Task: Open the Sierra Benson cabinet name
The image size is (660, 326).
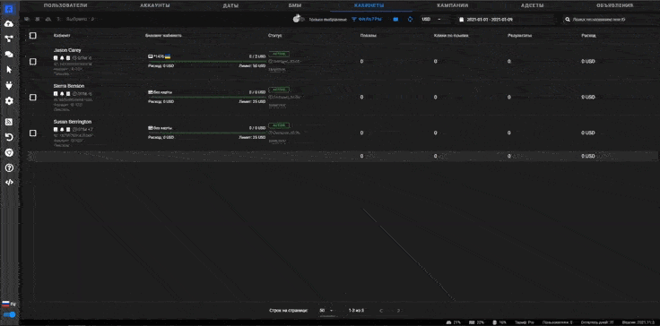Action: point(69,86)
